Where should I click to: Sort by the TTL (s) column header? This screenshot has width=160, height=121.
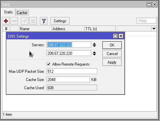pos(100,29)
